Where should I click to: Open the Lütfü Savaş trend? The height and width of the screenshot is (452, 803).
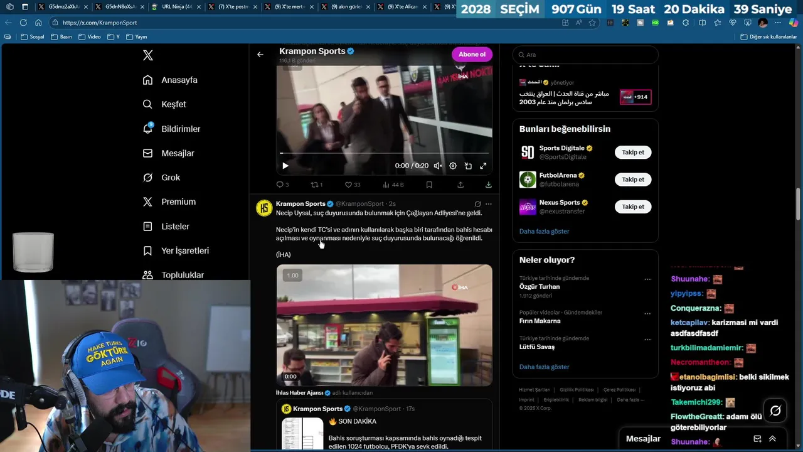tap(537, 347)
